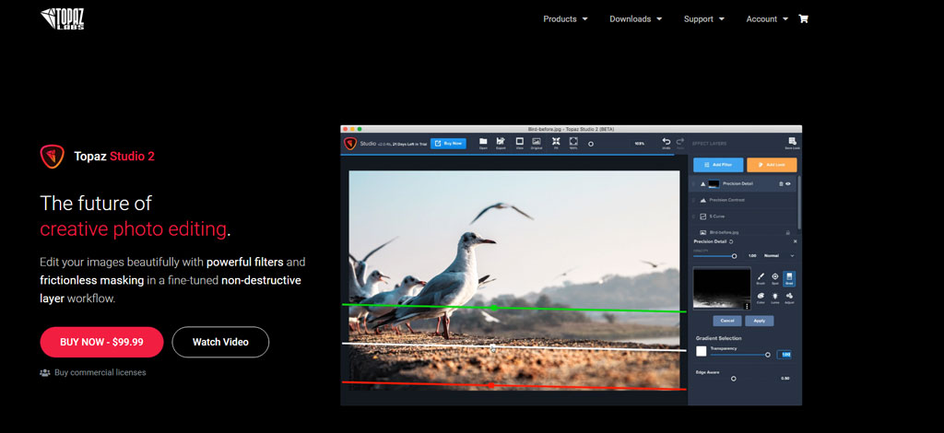Click the white gradient center handle

pyautogui.click(x=492, y=347)
